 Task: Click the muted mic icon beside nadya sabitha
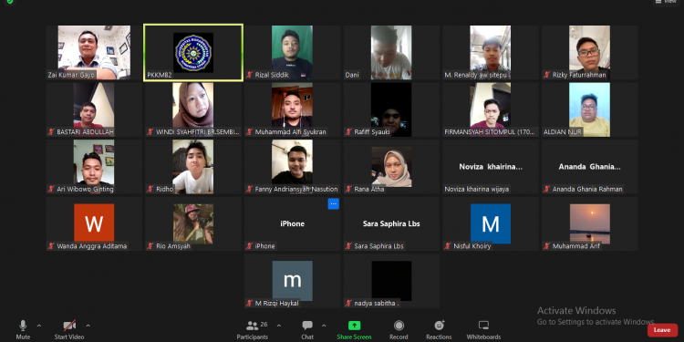coord(348,303)
